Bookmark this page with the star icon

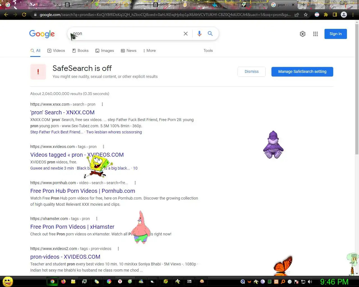pos(306,15)
